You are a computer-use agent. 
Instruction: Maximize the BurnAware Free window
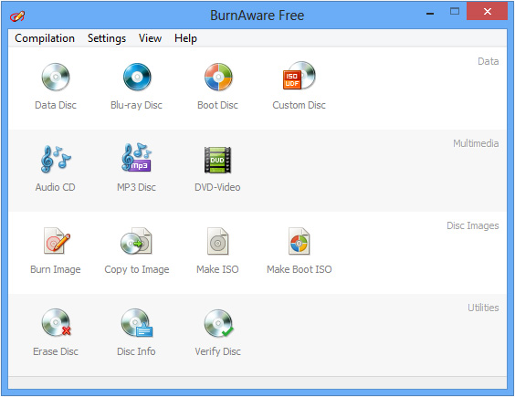click(x=455, y=12)
